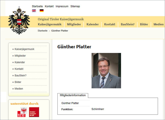Switch language via the German flag icon

tap(42, 11)
